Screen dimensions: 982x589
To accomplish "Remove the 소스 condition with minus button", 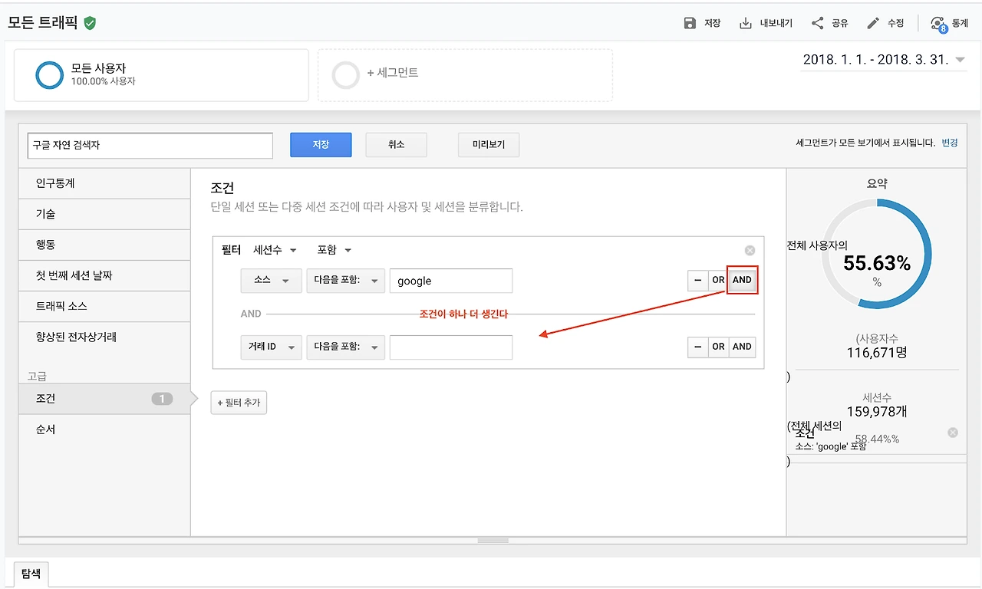I will tap(697, 280).
